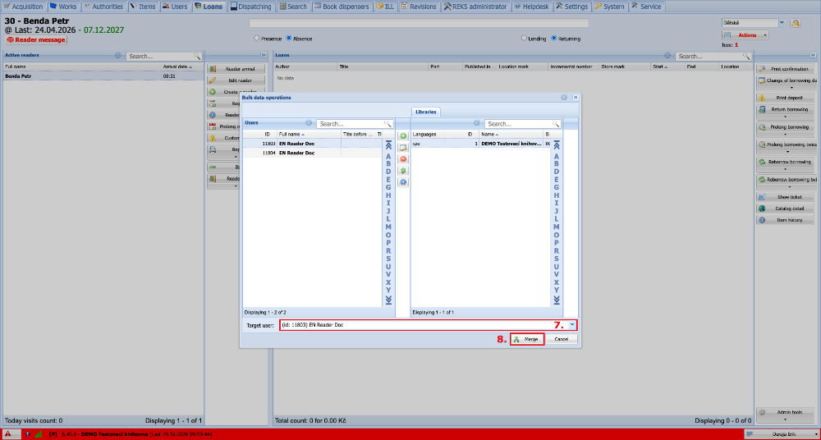Click the blue info icon below refresh
This screenshot has height=440, width=821.
pyautogui.click(x=403, y=182)
